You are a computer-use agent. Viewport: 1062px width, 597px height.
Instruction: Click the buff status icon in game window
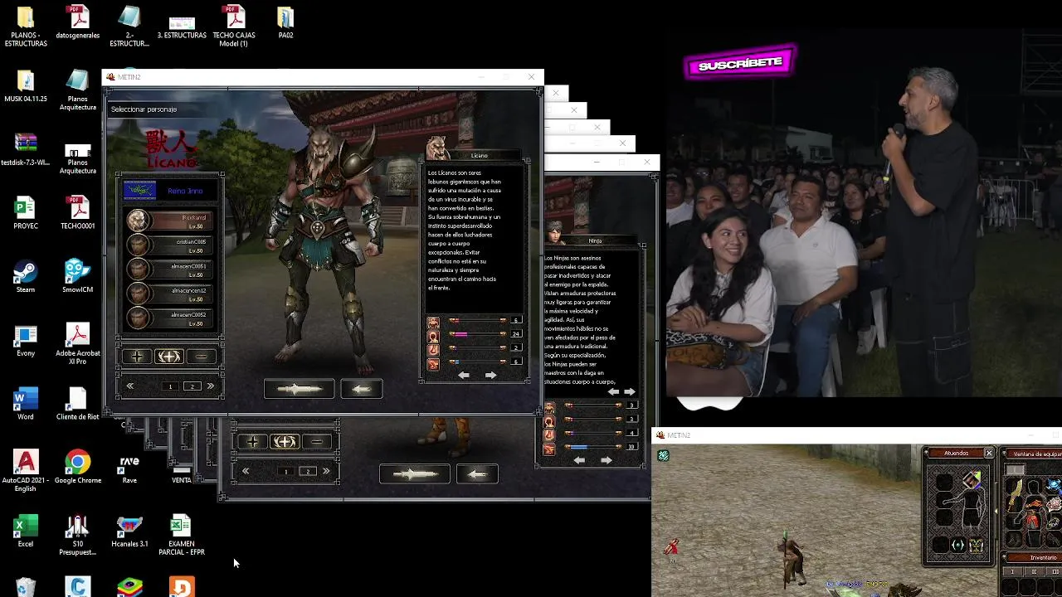point(663,455)
